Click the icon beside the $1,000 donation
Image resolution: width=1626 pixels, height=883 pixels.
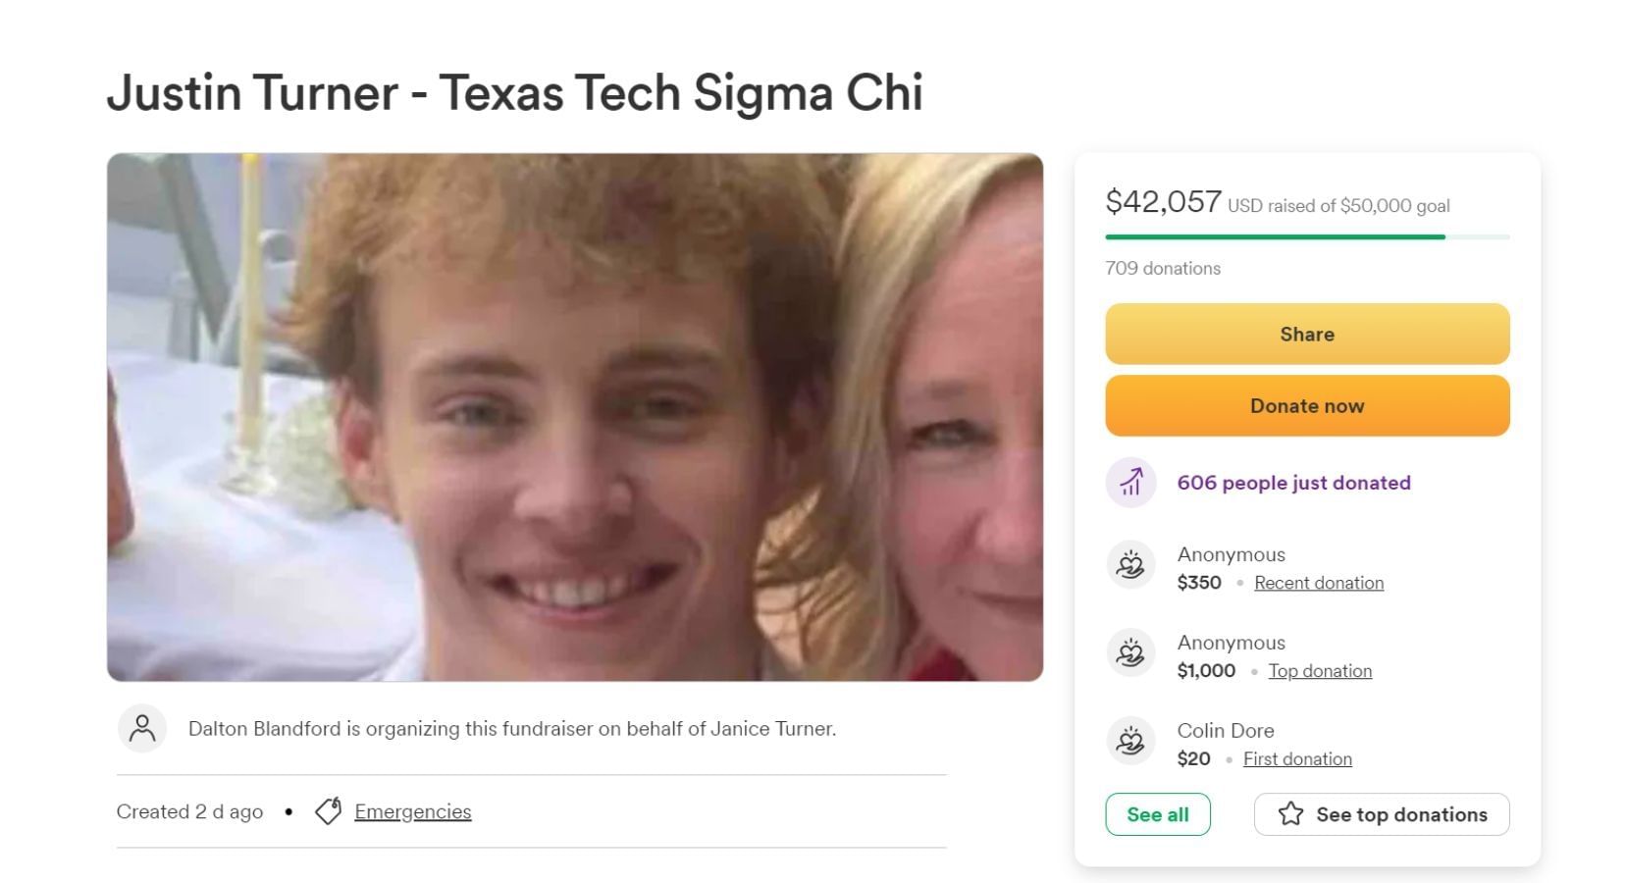click(1130, 653)
